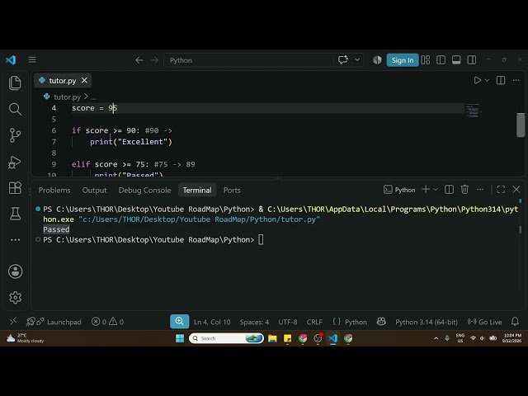
Task: Click the Windows taskbar Search box
Action: point(226,338)
